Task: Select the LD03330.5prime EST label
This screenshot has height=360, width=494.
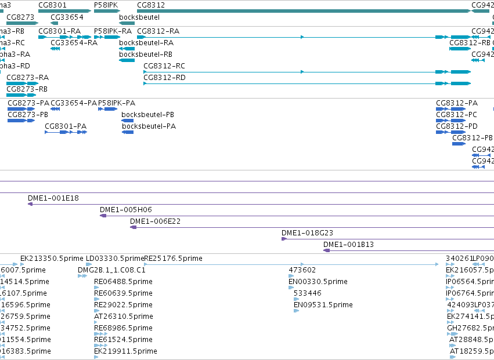Action: click(x=115, y=259)
